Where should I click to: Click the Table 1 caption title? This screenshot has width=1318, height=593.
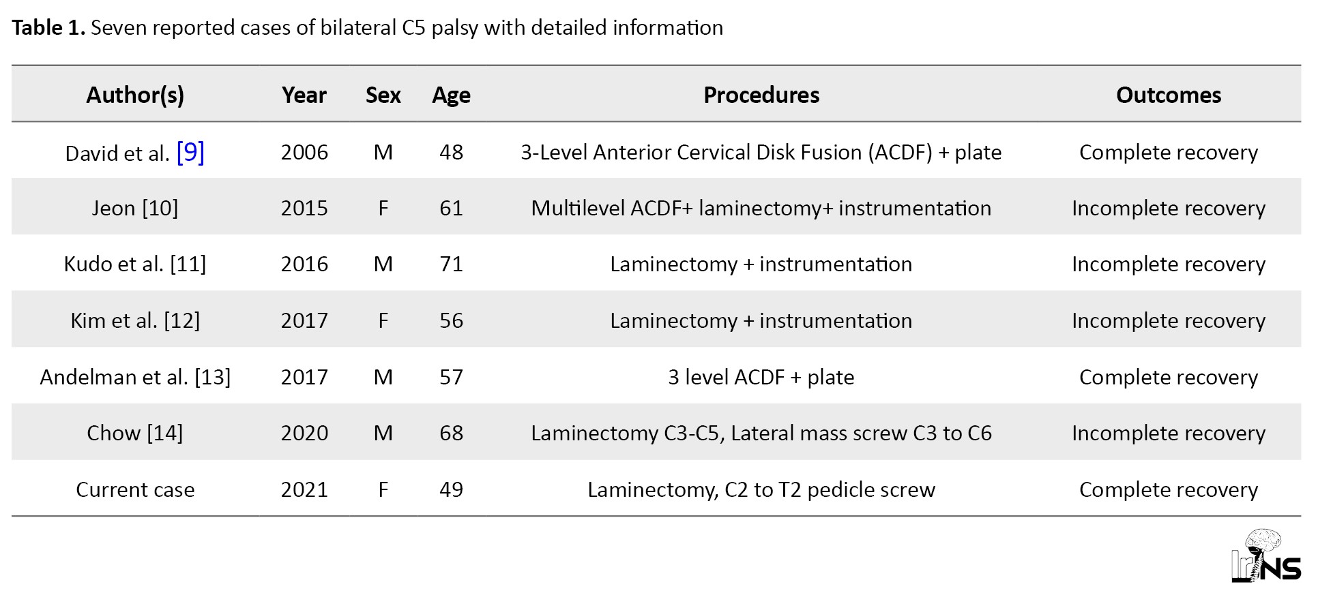[368, 27]
